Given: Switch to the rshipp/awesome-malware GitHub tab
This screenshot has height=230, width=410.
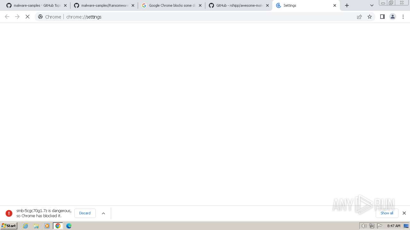Looking at the screenshot, I should coord(239,5).
